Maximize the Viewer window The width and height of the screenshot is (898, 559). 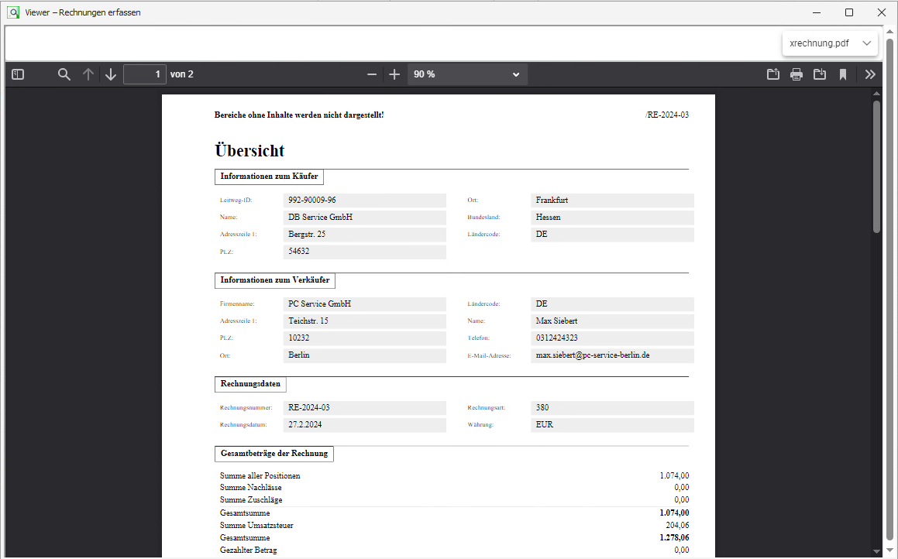pyautogui.click(x=849, y=12)
